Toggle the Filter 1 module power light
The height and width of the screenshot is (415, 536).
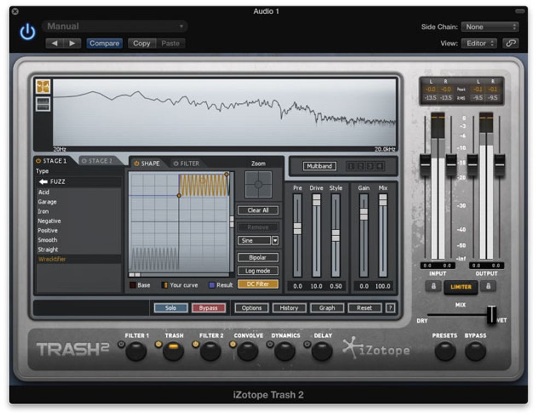point(121,344)
